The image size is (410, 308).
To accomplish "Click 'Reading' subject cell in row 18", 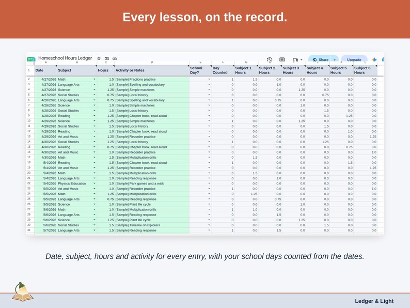I will coord(77,162).
